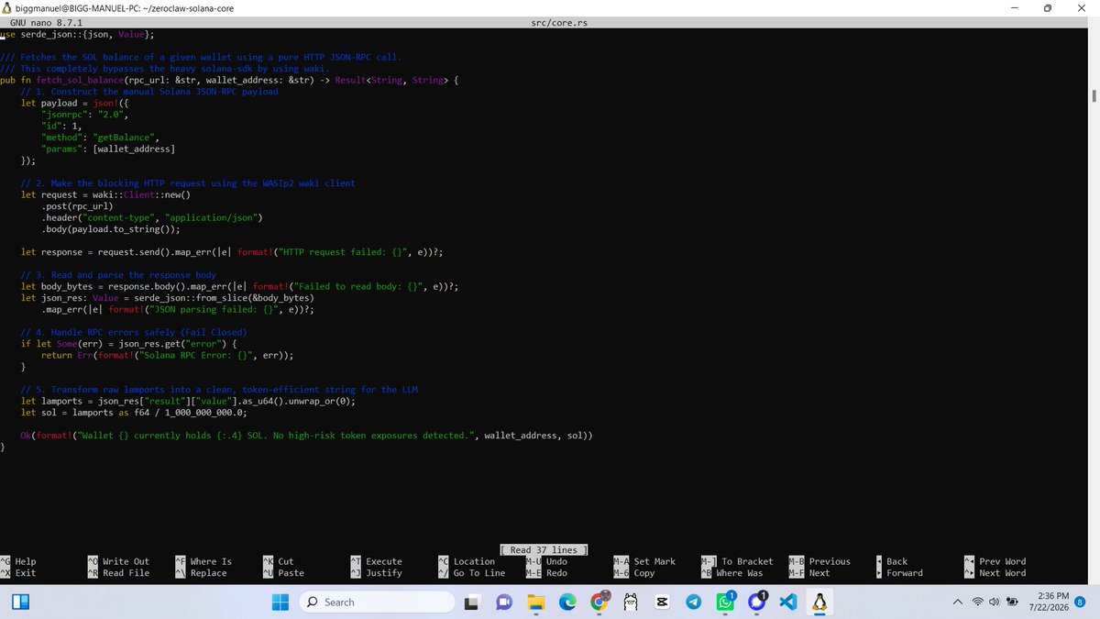Open the notification count badge

[1080, 602]
